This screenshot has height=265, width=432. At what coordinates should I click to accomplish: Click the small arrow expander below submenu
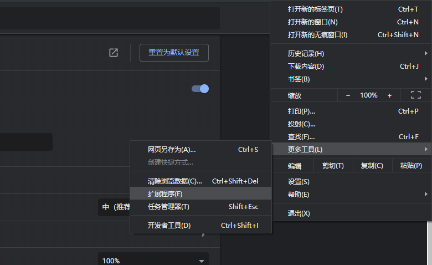tap(203, 235)
